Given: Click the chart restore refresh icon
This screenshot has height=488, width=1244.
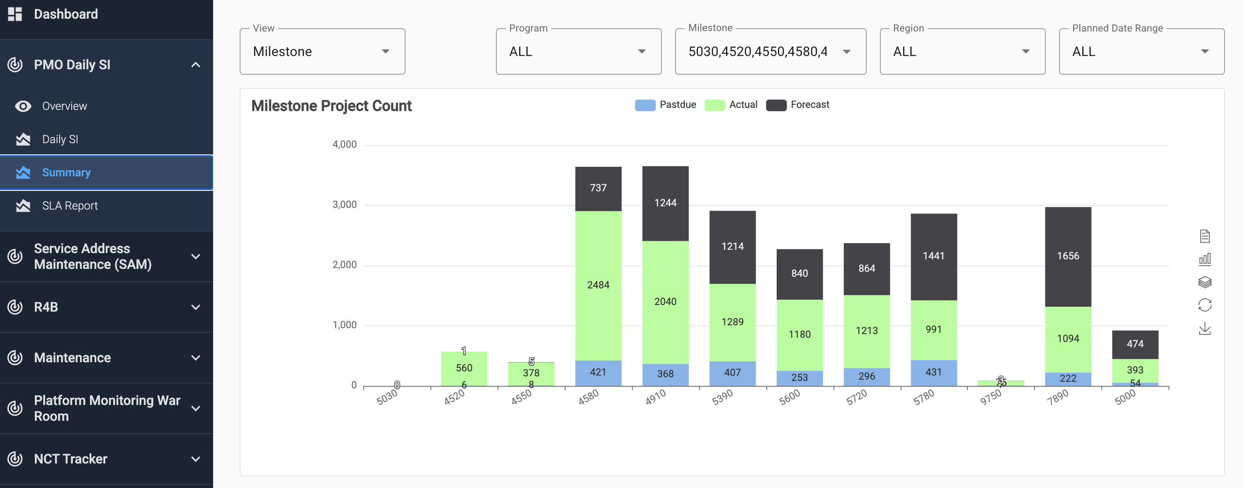Looking at the screenshot, I should click(1205, 305).
